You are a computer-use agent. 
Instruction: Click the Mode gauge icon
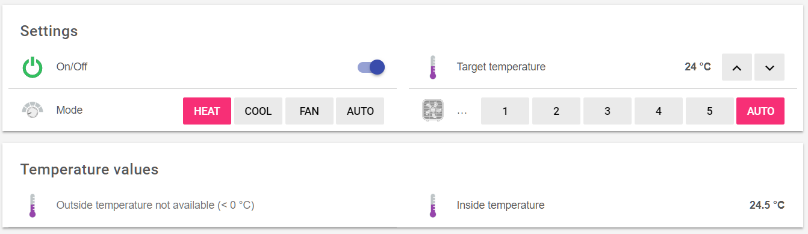coord(33,110)
